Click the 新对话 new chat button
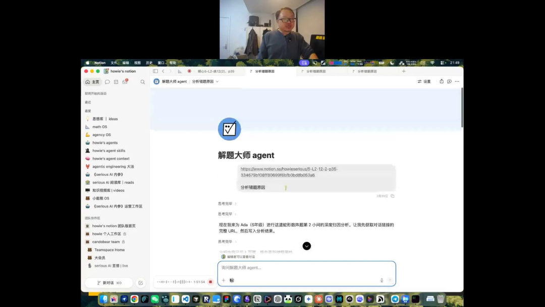The height and width of the screenshot is (307, 545). pos(109,283)
